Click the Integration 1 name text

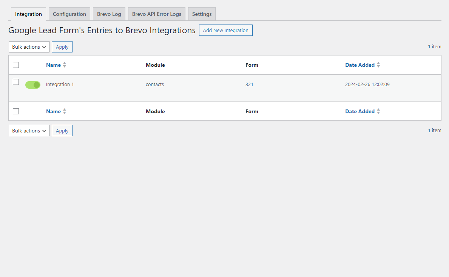click(60, 85)
